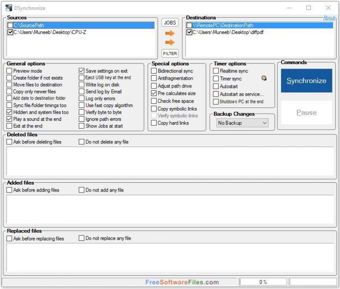Enable Log only errors

pos(81,98)
